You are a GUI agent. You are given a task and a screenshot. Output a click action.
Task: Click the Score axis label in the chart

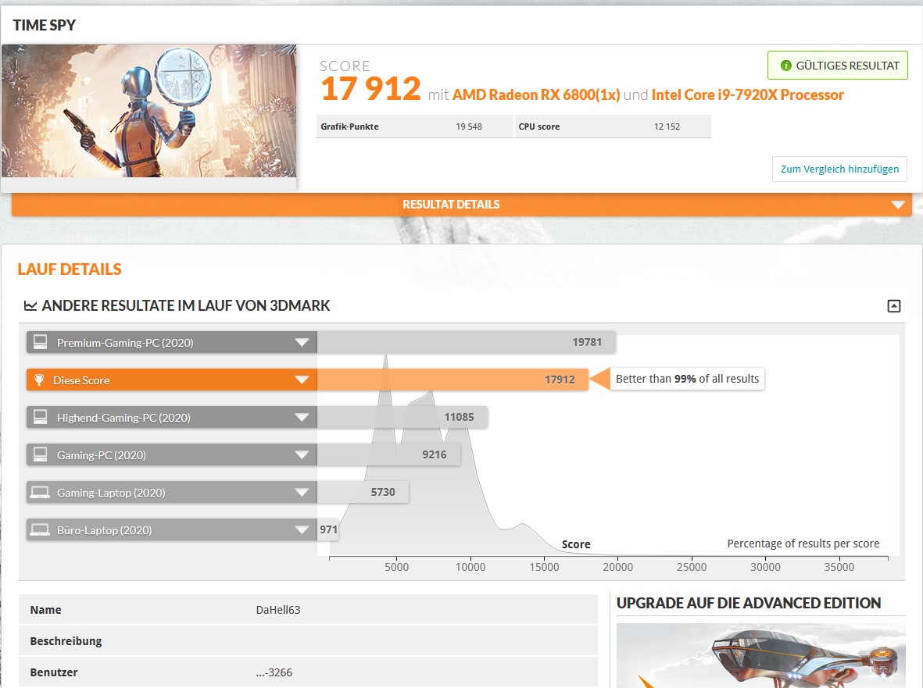576,544
